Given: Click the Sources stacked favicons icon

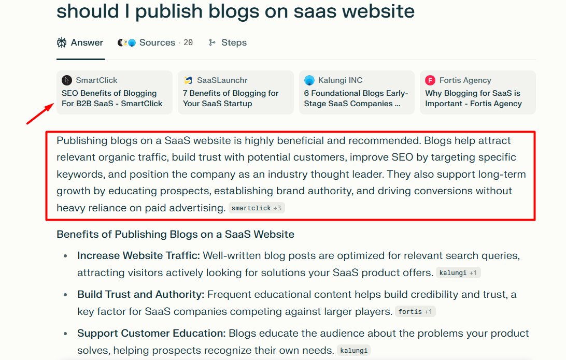Looking at the screenshot, I should [126, 42].
